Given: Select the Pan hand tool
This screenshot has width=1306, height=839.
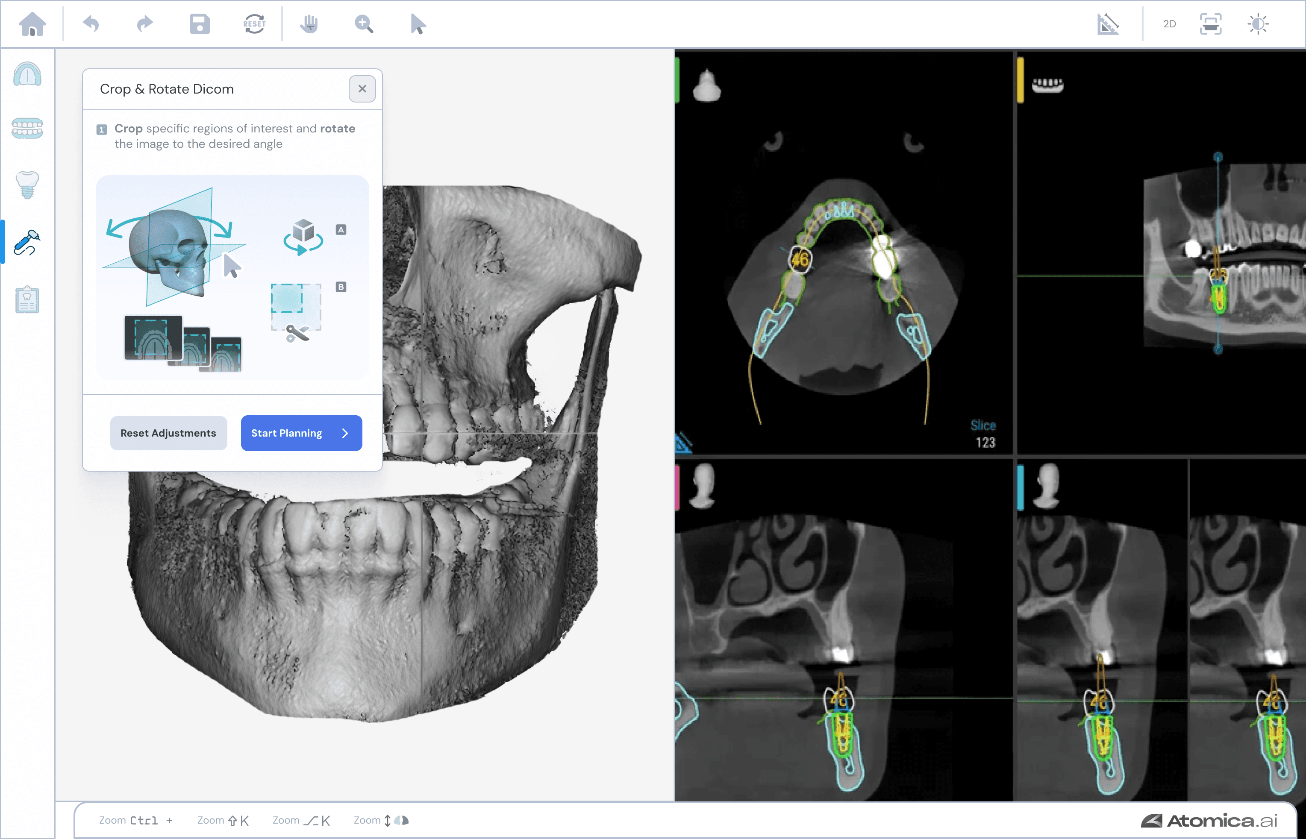Looking at the screenshot, I should tap(309, 24).
